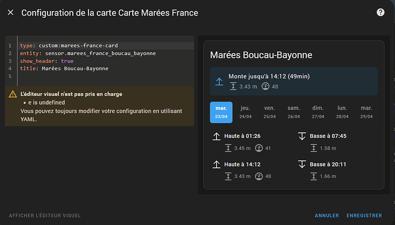Click the L'éditeur visuel n'est pas pris en charge text
The width and height of the screenshot is (395, 225).
pyautogui.click(x=72, y=94)
